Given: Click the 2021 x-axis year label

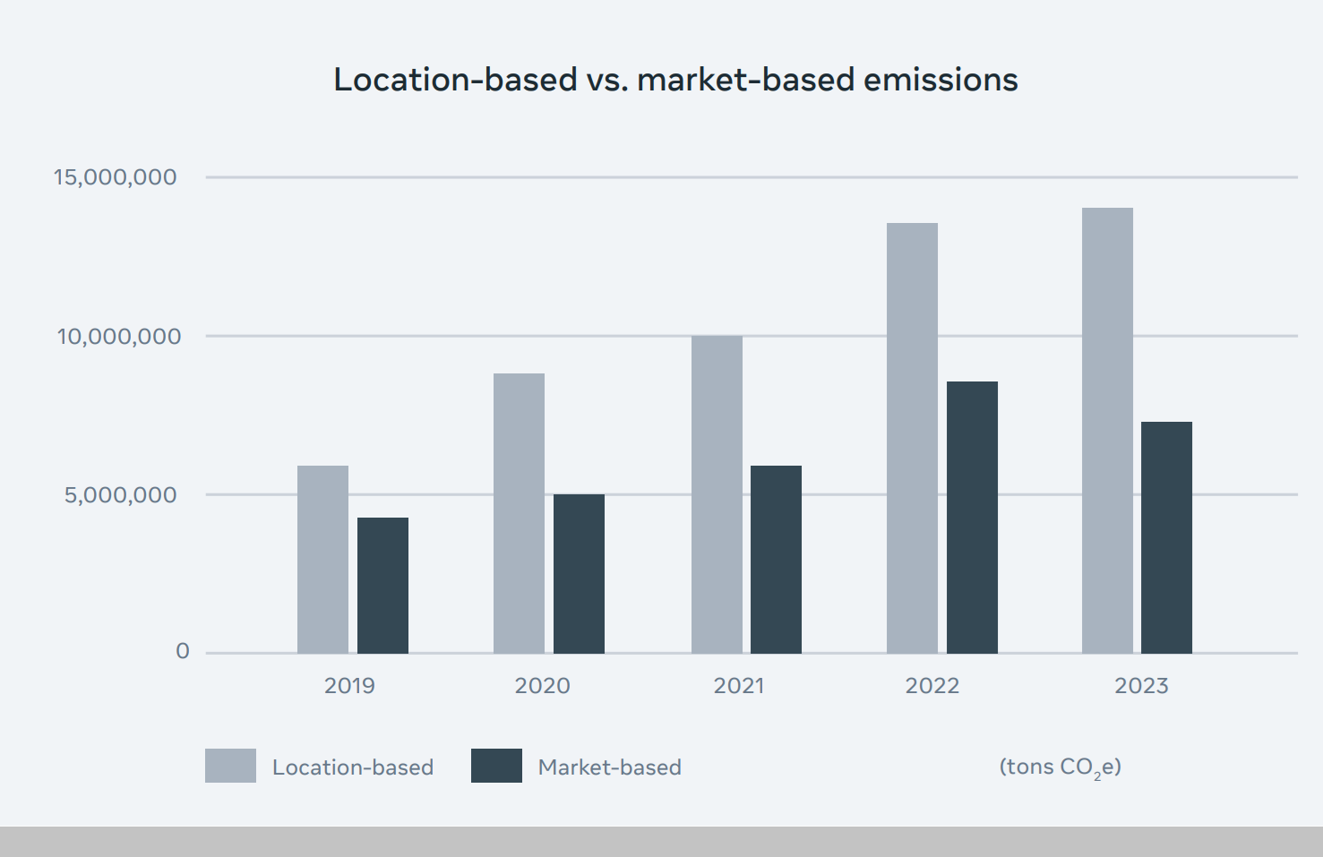Looking at the screenshot, I should coord(739,686).
